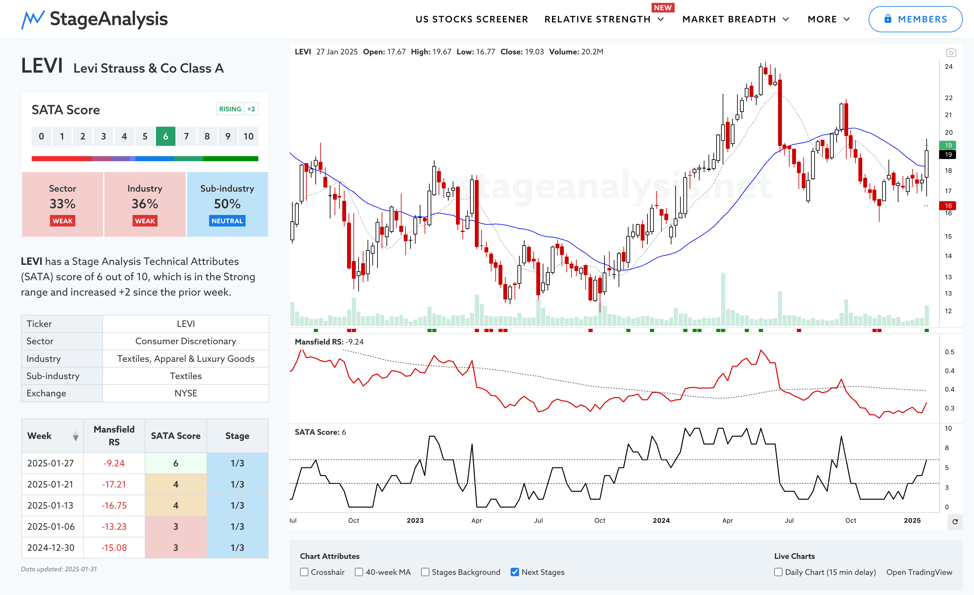This screenshot has height=595, width=974.
Task: Expand the More menu chevron
Action: 846,19
